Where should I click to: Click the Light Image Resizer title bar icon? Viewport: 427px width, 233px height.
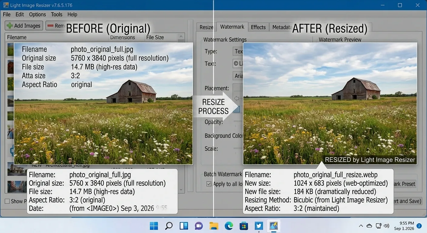click(5, 5)
